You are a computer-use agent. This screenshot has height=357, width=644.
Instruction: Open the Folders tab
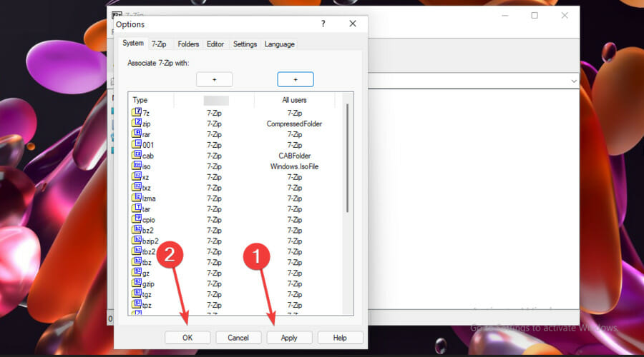pyautogui.click(x=188, y=44)
